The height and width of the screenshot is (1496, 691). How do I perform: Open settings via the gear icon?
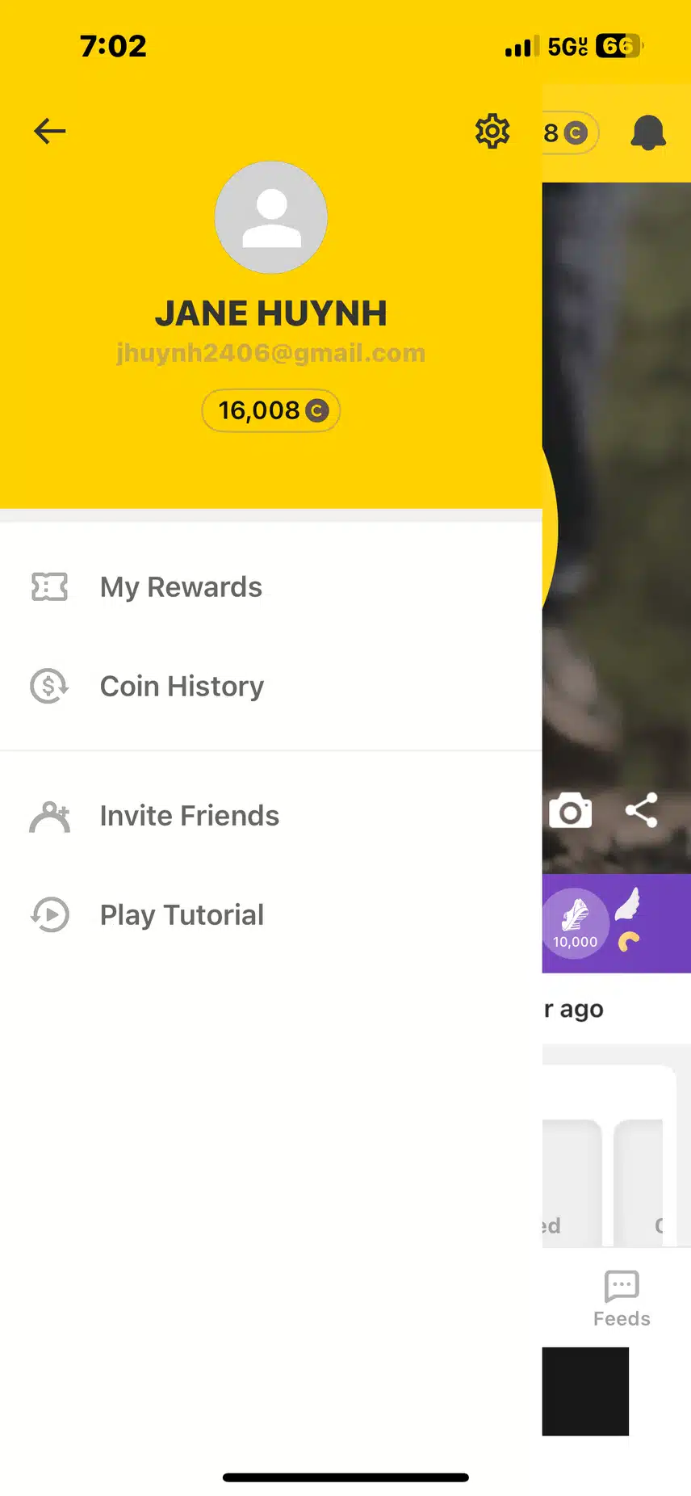coord(492,131)
